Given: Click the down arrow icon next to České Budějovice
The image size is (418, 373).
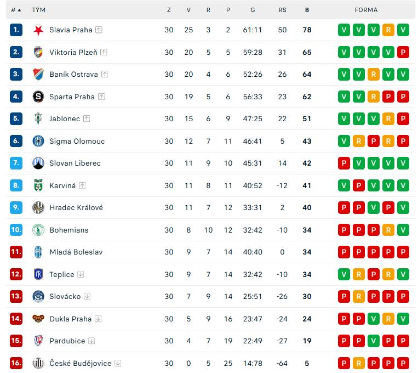Looking at the screenshot, I should point(118,363).
